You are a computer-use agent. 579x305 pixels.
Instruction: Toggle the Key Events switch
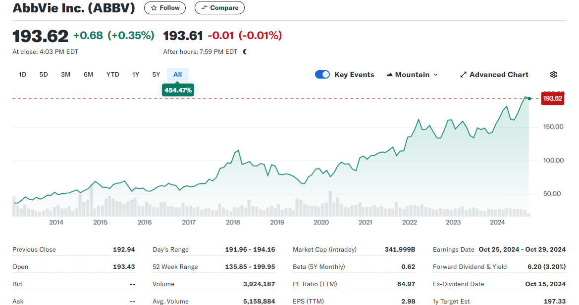point(322,75)
